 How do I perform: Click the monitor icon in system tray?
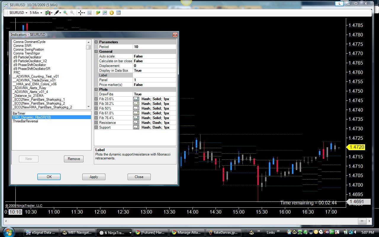coord(311,232)
